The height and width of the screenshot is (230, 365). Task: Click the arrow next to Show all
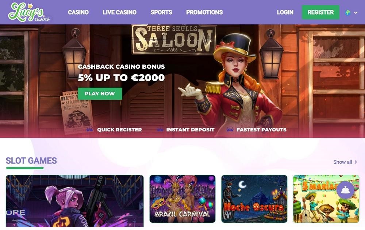pyautogui.click(x=356, y=162)
